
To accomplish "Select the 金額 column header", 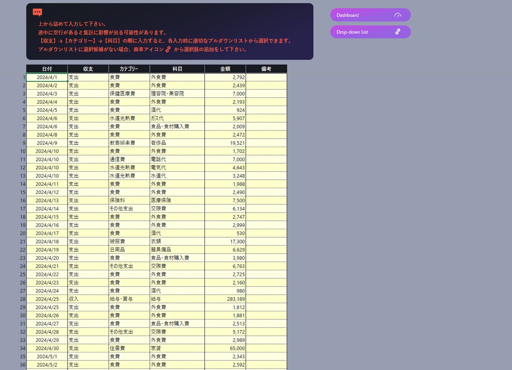I will tap(225, 69).
